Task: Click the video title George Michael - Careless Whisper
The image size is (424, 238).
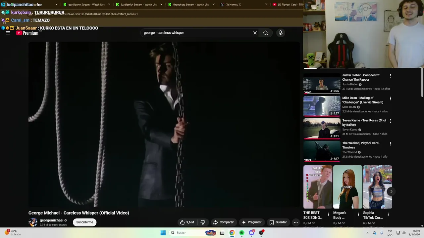Action: point(79,213)
